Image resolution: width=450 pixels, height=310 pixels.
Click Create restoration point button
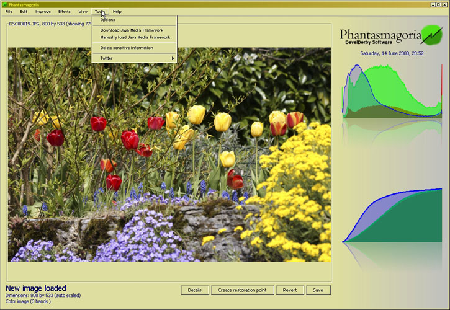click(243, 290)
